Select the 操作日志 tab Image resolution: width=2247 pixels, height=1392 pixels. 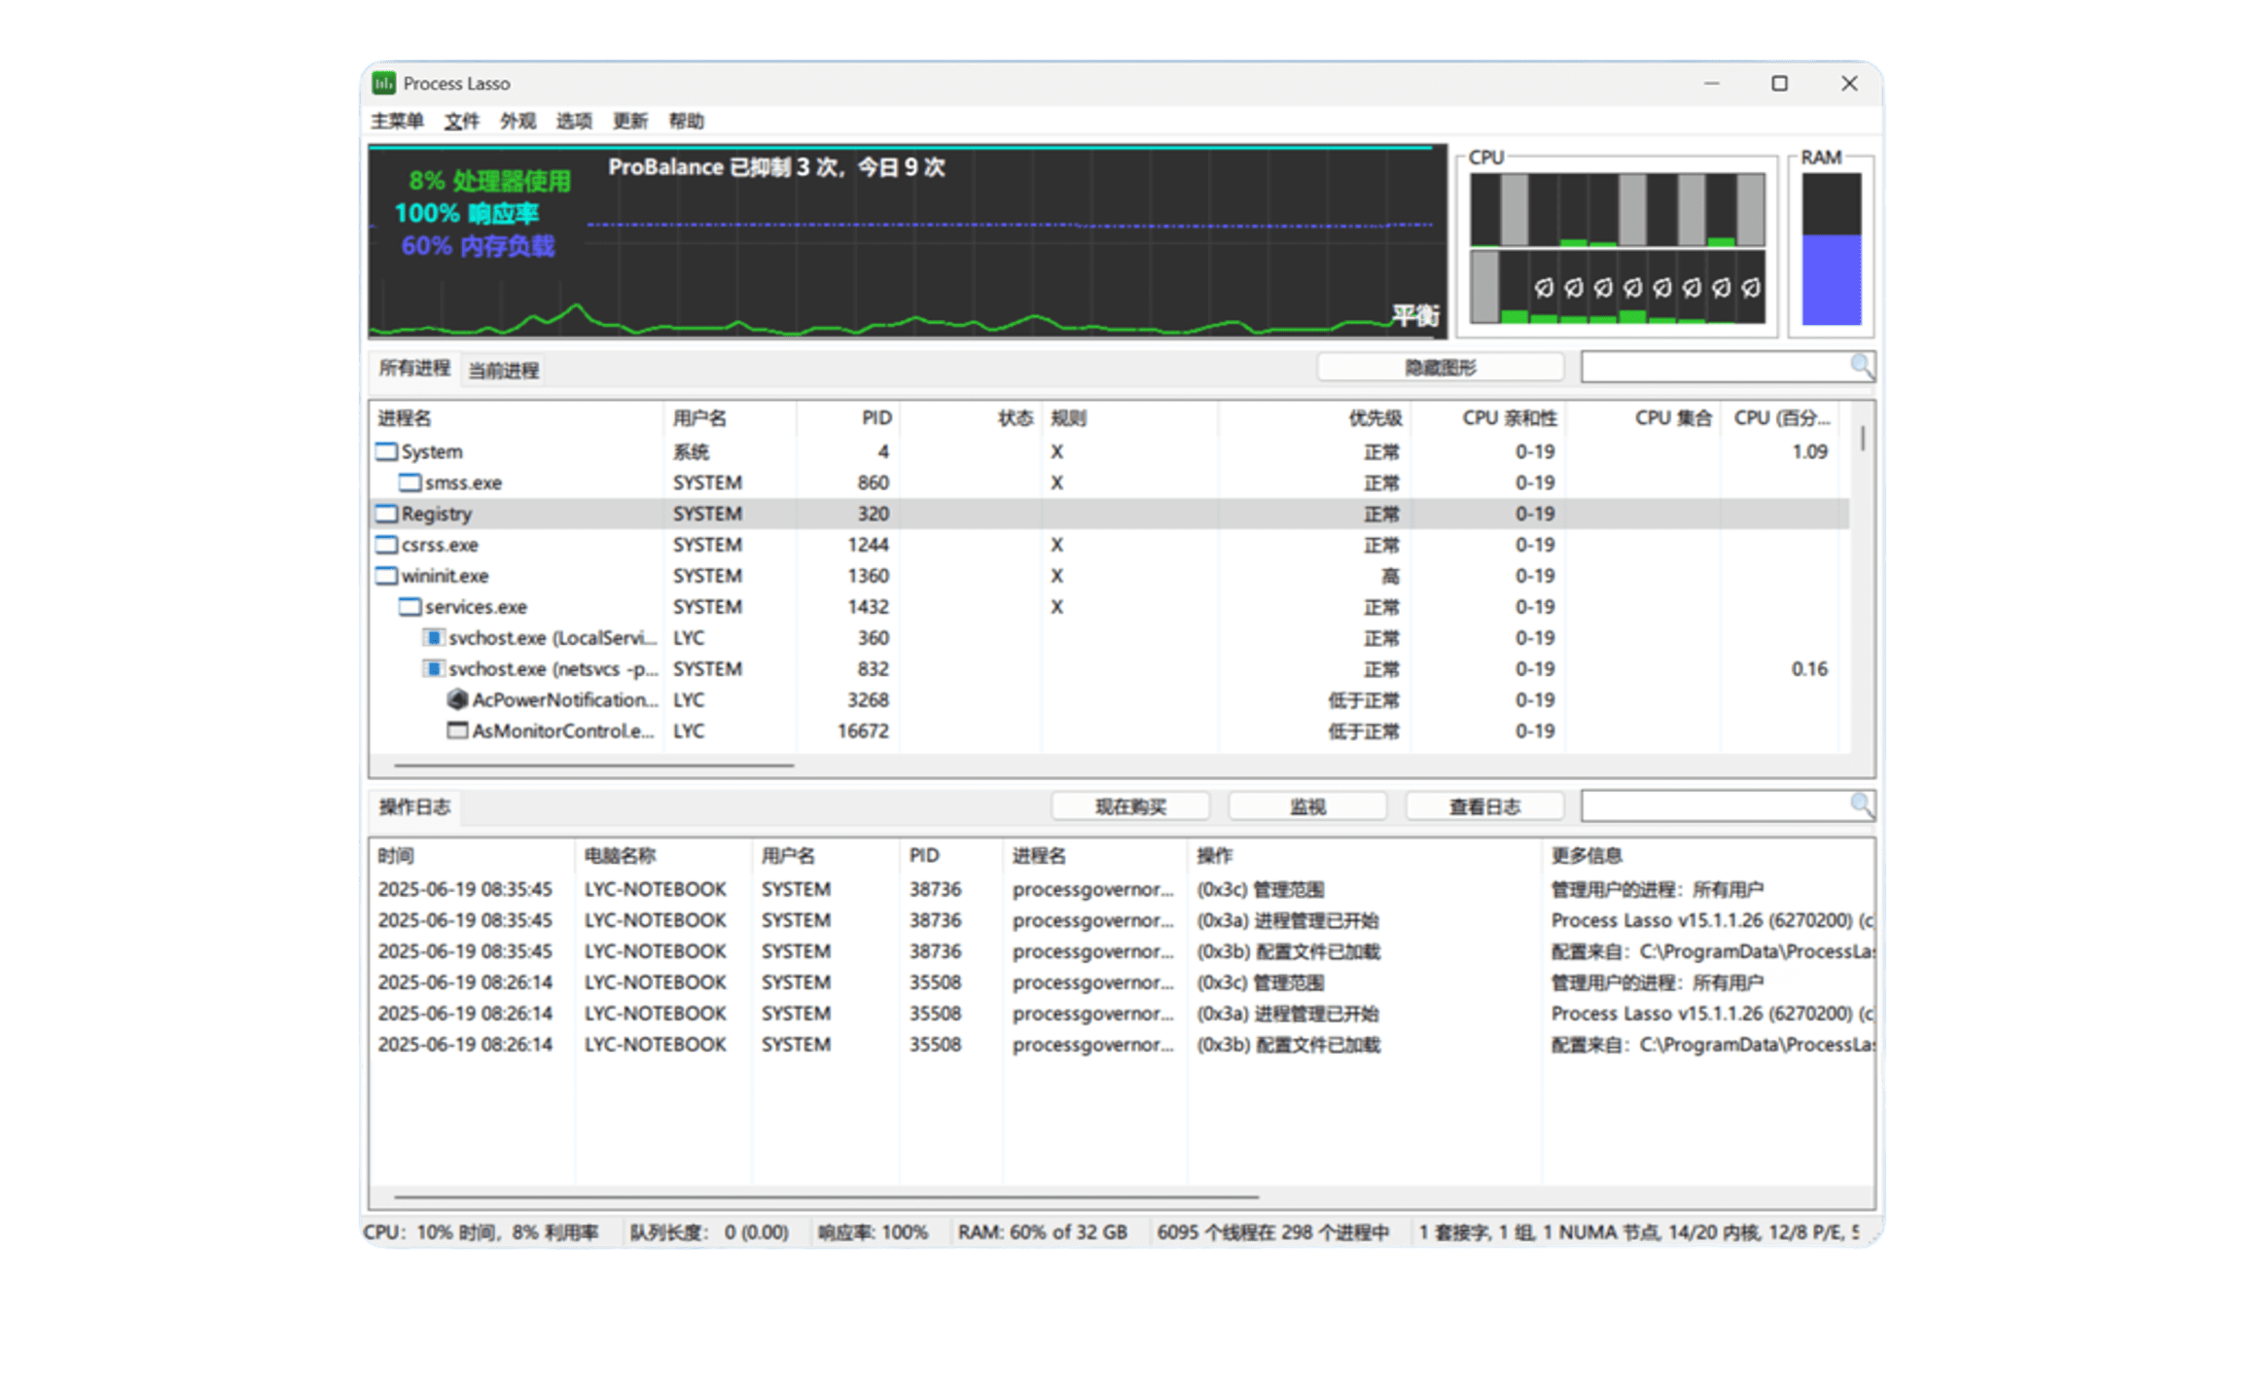[x=414, y=806]
